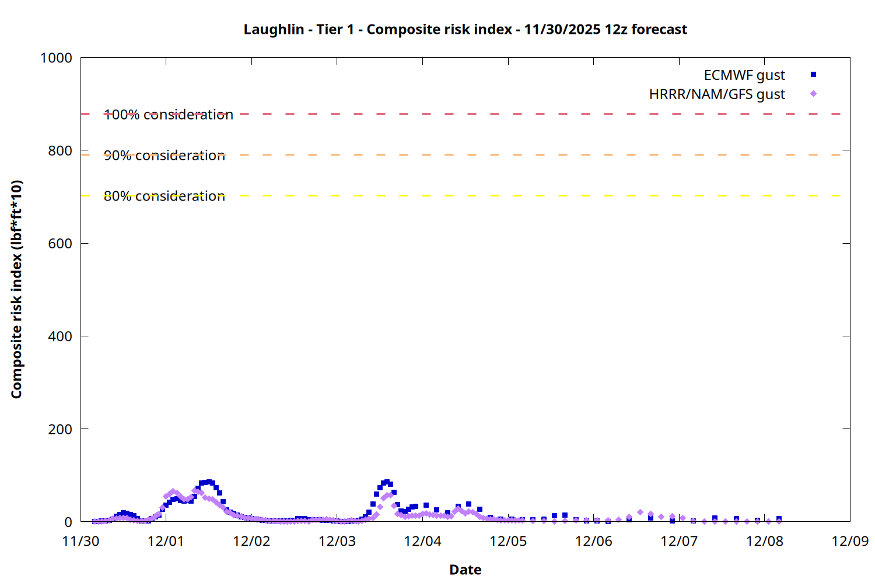Click the 12/08 date tick label

point(765,541)
